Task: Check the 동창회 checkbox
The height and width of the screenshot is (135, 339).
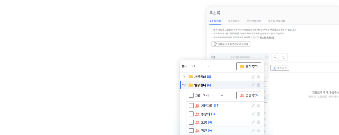Action: pos(191,114)
